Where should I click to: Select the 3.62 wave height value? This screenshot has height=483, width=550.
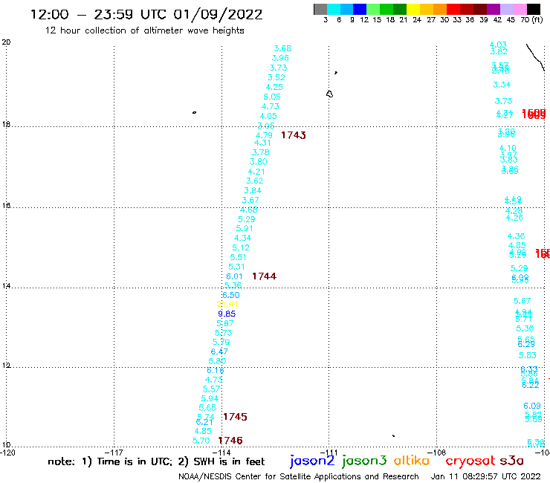[254, 181]
